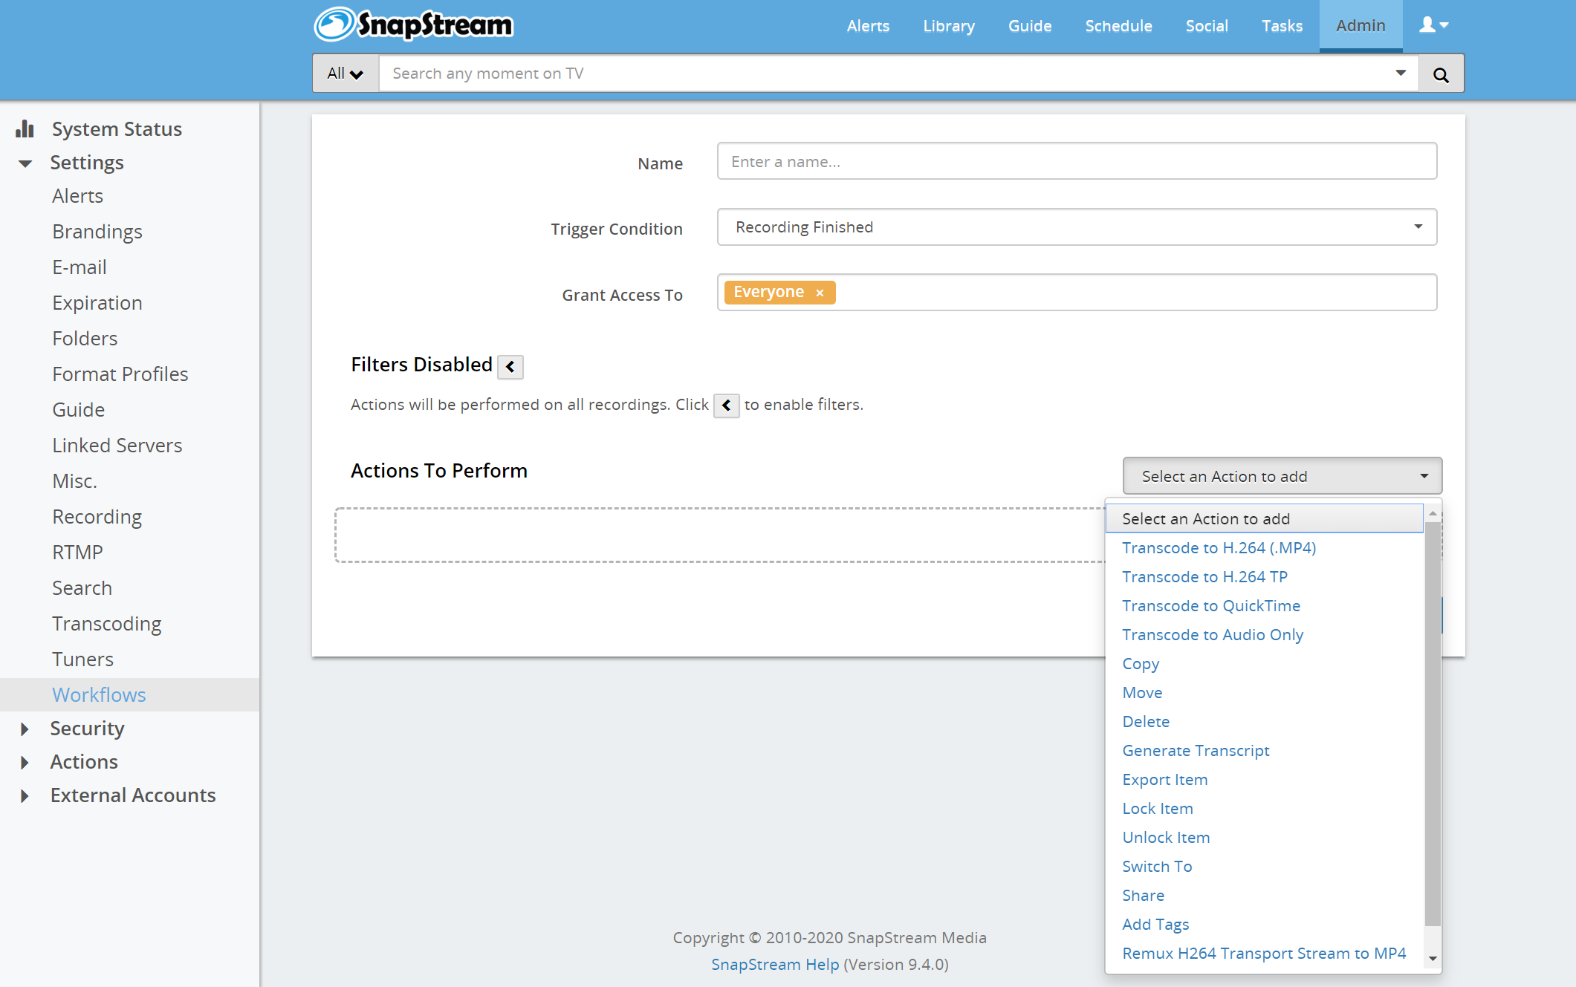Open the All search scope dropdown
The image size is (1576, 987).
click(346, 74)
